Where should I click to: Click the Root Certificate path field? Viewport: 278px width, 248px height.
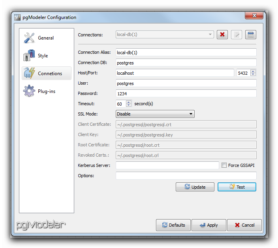pos(186,145)
